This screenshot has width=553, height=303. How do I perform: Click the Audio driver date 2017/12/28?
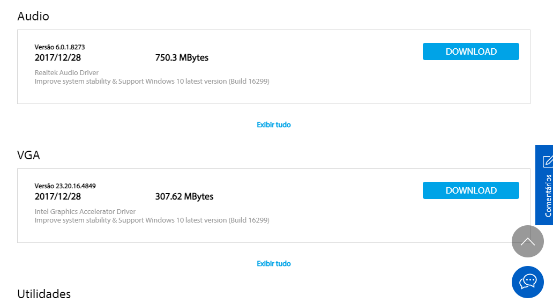pos(58,57)
